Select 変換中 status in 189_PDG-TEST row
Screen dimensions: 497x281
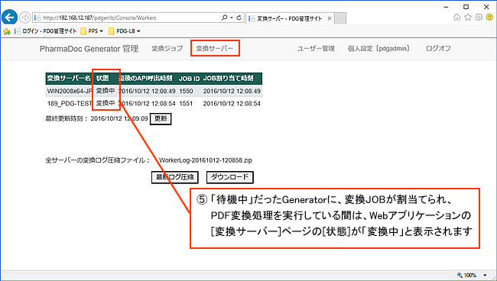pyautogui.click(x=106, y=103)
